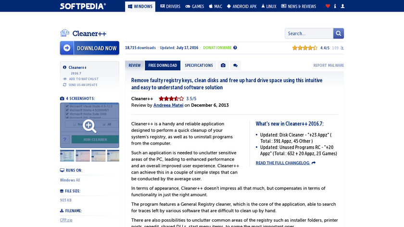This screenshot has width=404, height=227.
Task: Open the Android APK section
Action: [241, 6]
